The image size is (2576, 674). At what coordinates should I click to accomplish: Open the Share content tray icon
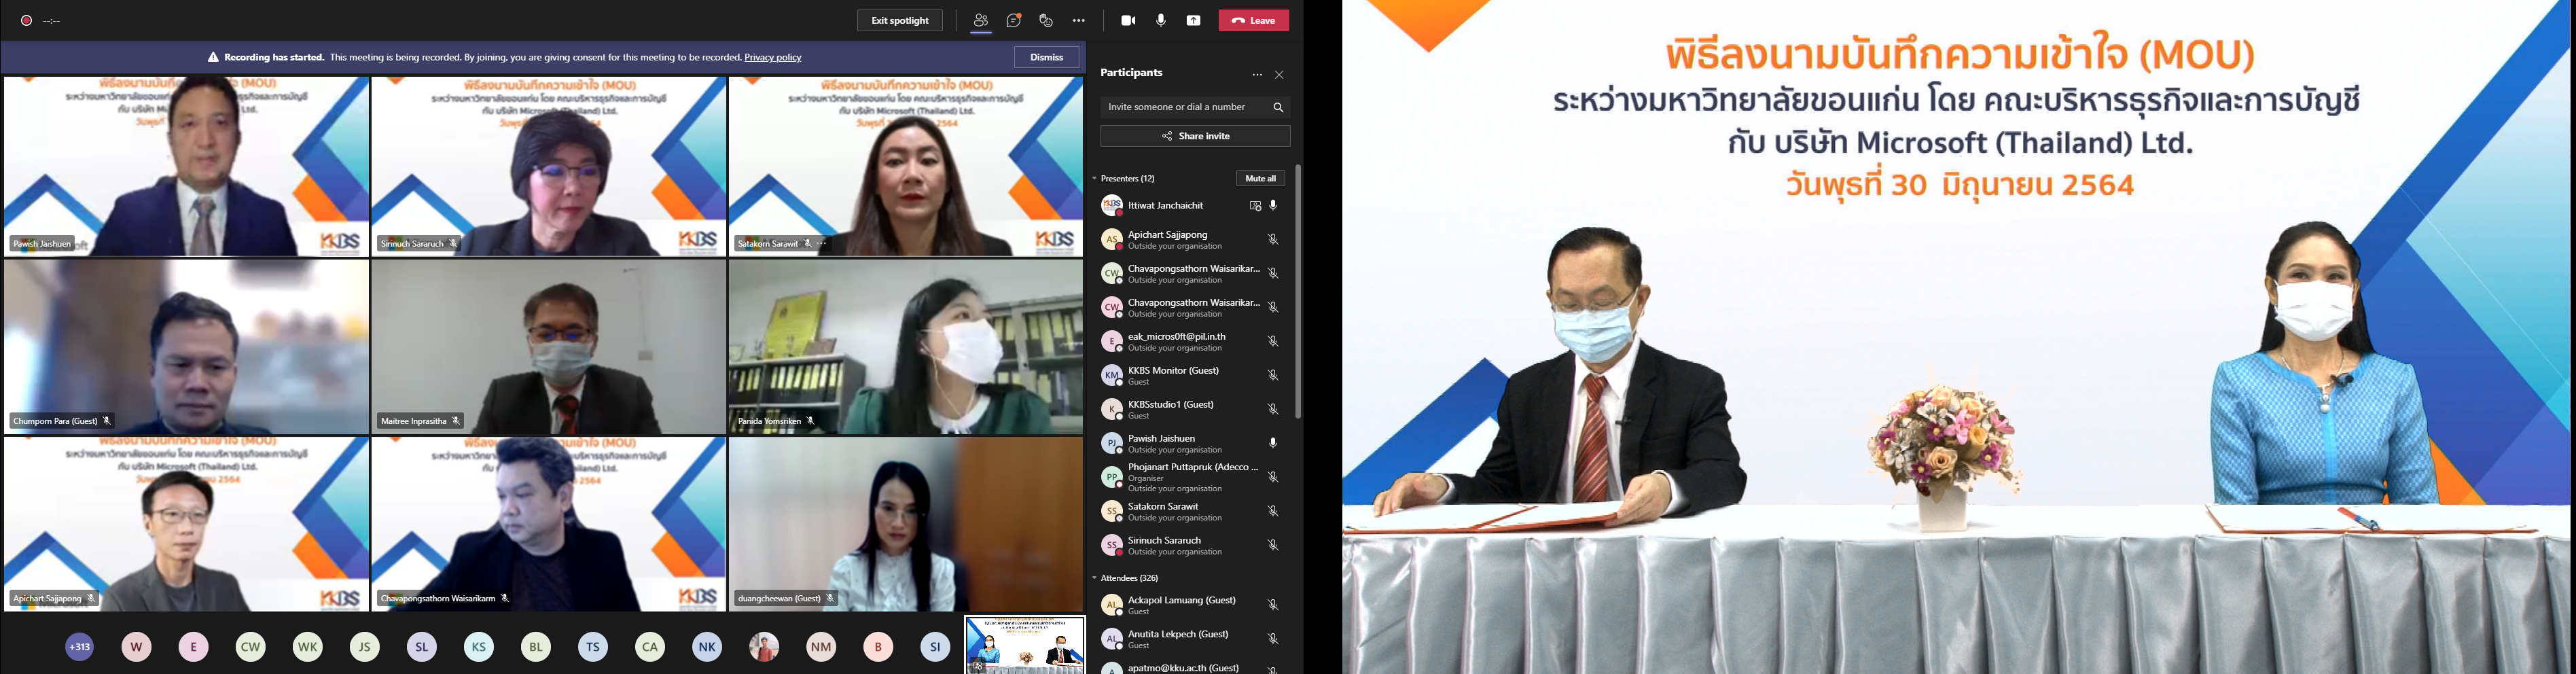[1194, 20]
